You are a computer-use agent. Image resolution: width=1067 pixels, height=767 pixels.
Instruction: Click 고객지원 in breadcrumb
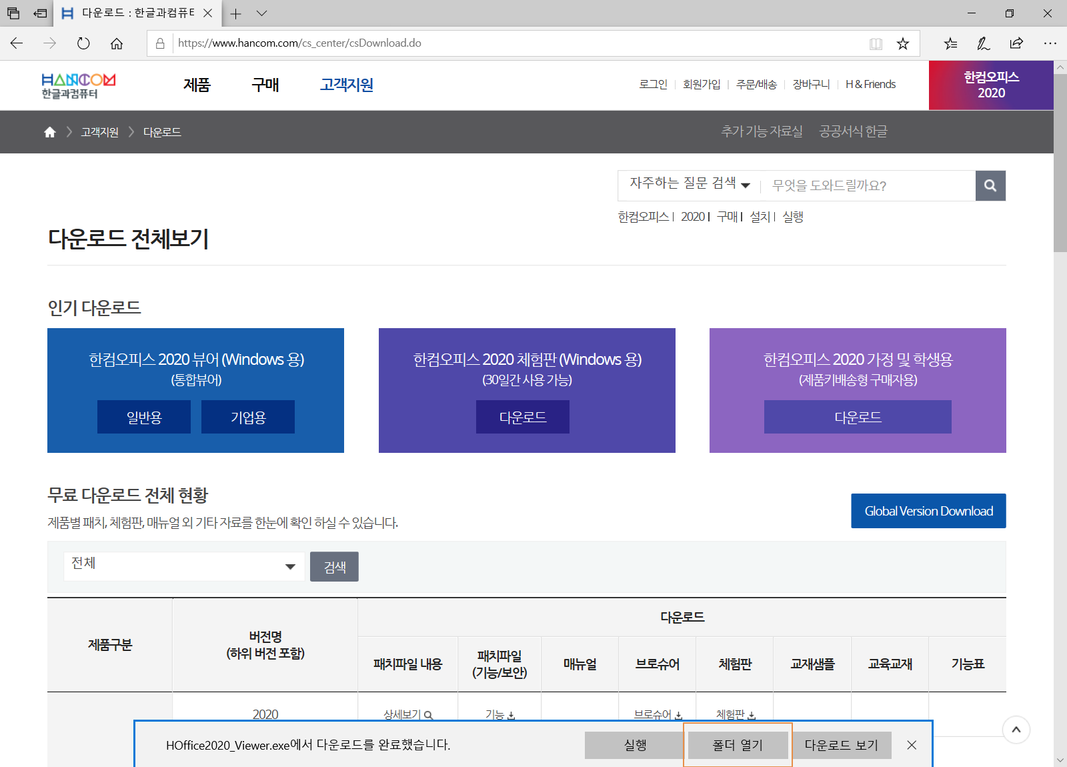[x=100, y=132]
